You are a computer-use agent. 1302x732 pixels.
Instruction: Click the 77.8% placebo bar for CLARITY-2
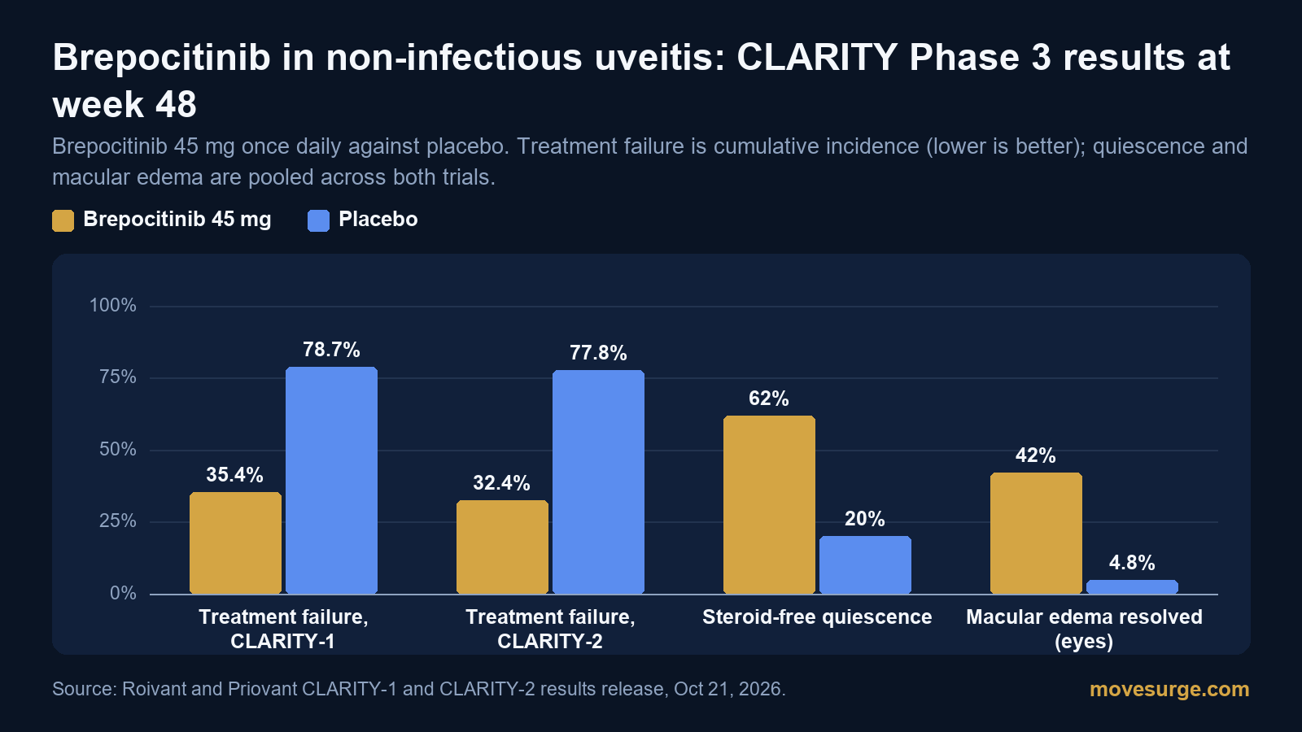[598, 481]
